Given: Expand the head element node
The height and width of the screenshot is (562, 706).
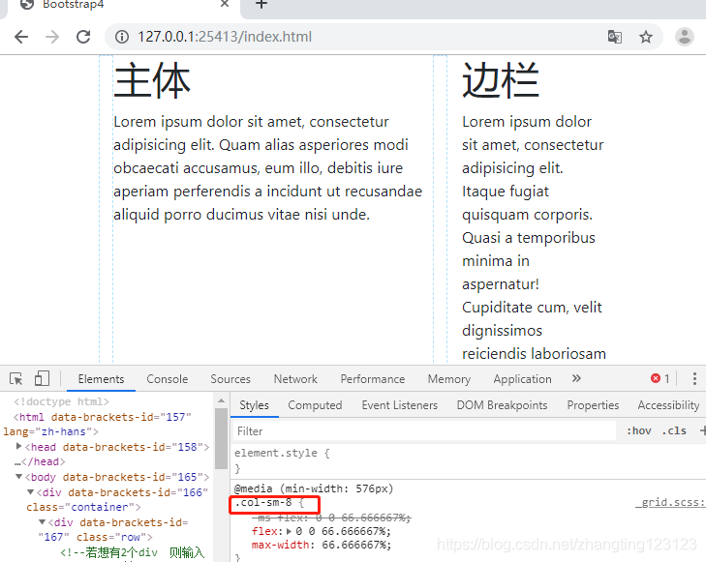Looking at the screenshot, I should (18, 446).
